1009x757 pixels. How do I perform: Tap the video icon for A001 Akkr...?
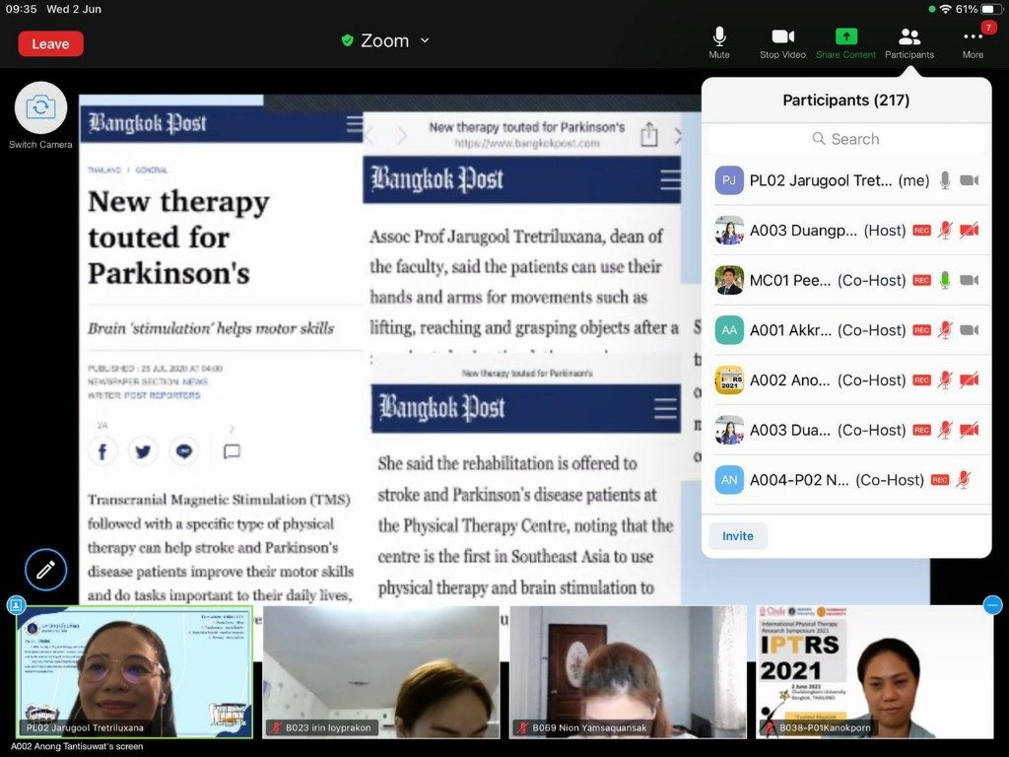[x=970, y=330]
